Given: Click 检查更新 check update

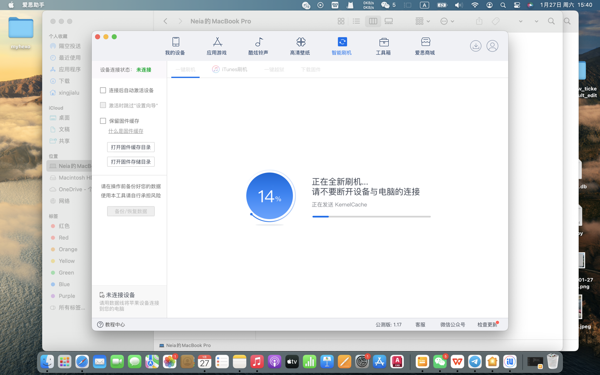Looking at the screenshot, I should pyautogui.click(x=487, y=325).
